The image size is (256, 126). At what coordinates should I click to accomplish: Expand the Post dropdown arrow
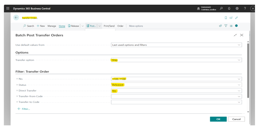[x=100, y=26]
